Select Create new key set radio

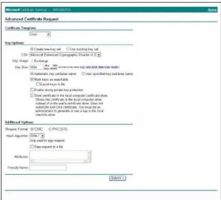pyautogui.click(x=32, y=49)
